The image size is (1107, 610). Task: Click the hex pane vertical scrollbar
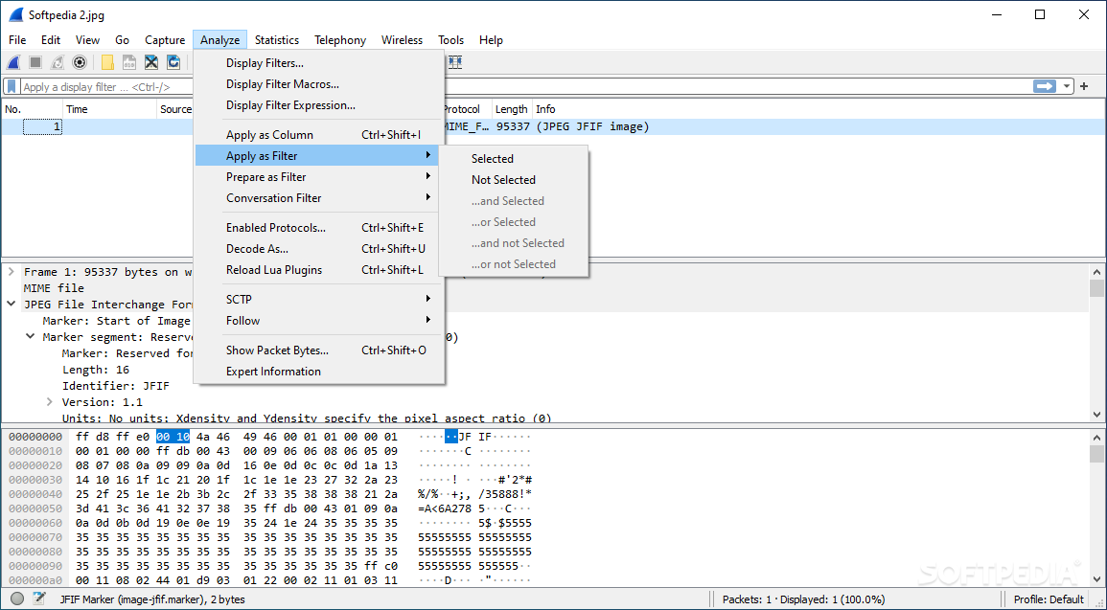coord(1096,508)
